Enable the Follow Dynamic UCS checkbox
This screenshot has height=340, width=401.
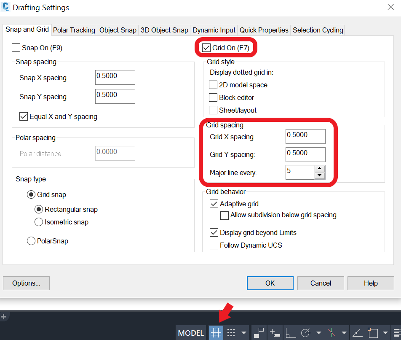pos(214,245)
